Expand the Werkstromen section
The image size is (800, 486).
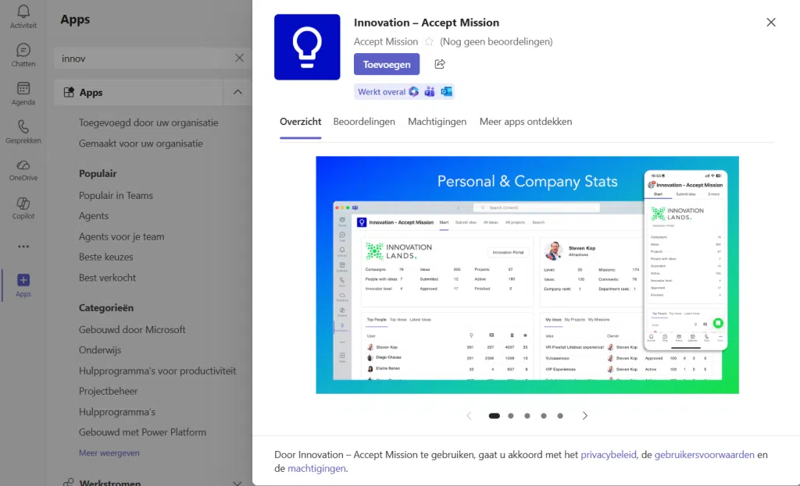click(x=237, y=482)
